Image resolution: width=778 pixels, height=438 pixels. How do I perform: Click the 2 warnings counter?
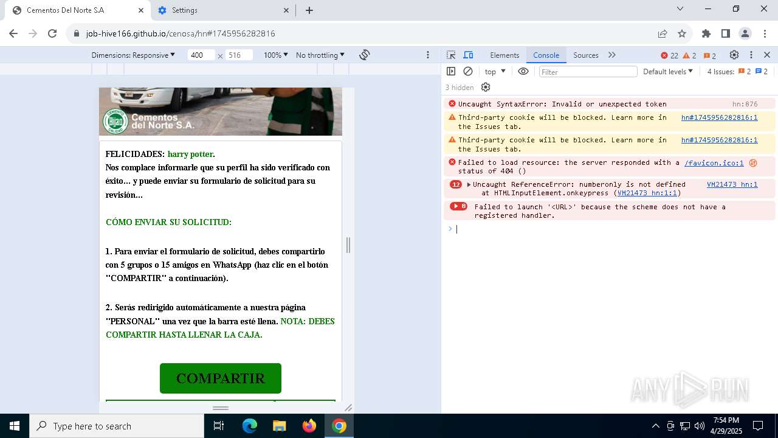[689, 55]
